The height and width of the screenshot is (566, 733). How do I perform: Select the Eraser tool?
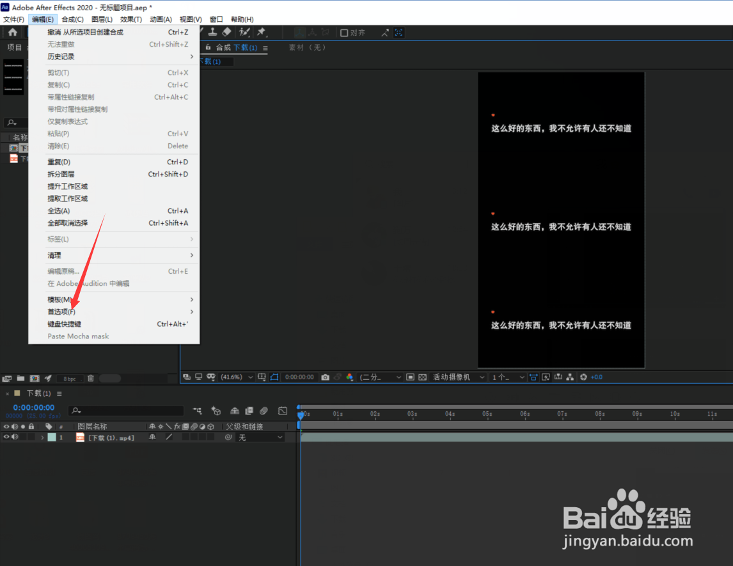[226, 32]
